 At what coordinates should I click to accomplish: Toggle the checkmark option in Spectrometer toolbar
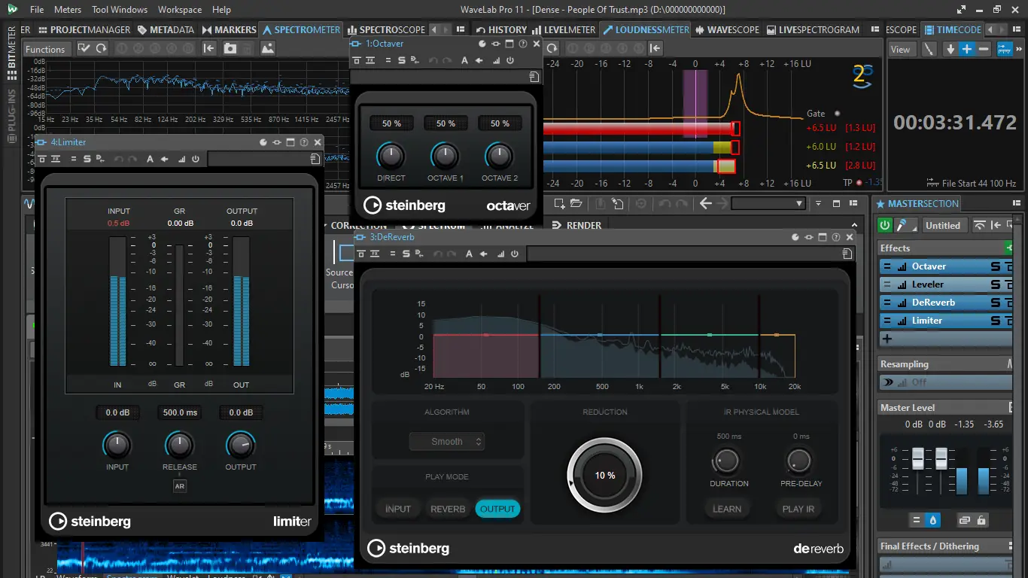click(x=84, y=48)
